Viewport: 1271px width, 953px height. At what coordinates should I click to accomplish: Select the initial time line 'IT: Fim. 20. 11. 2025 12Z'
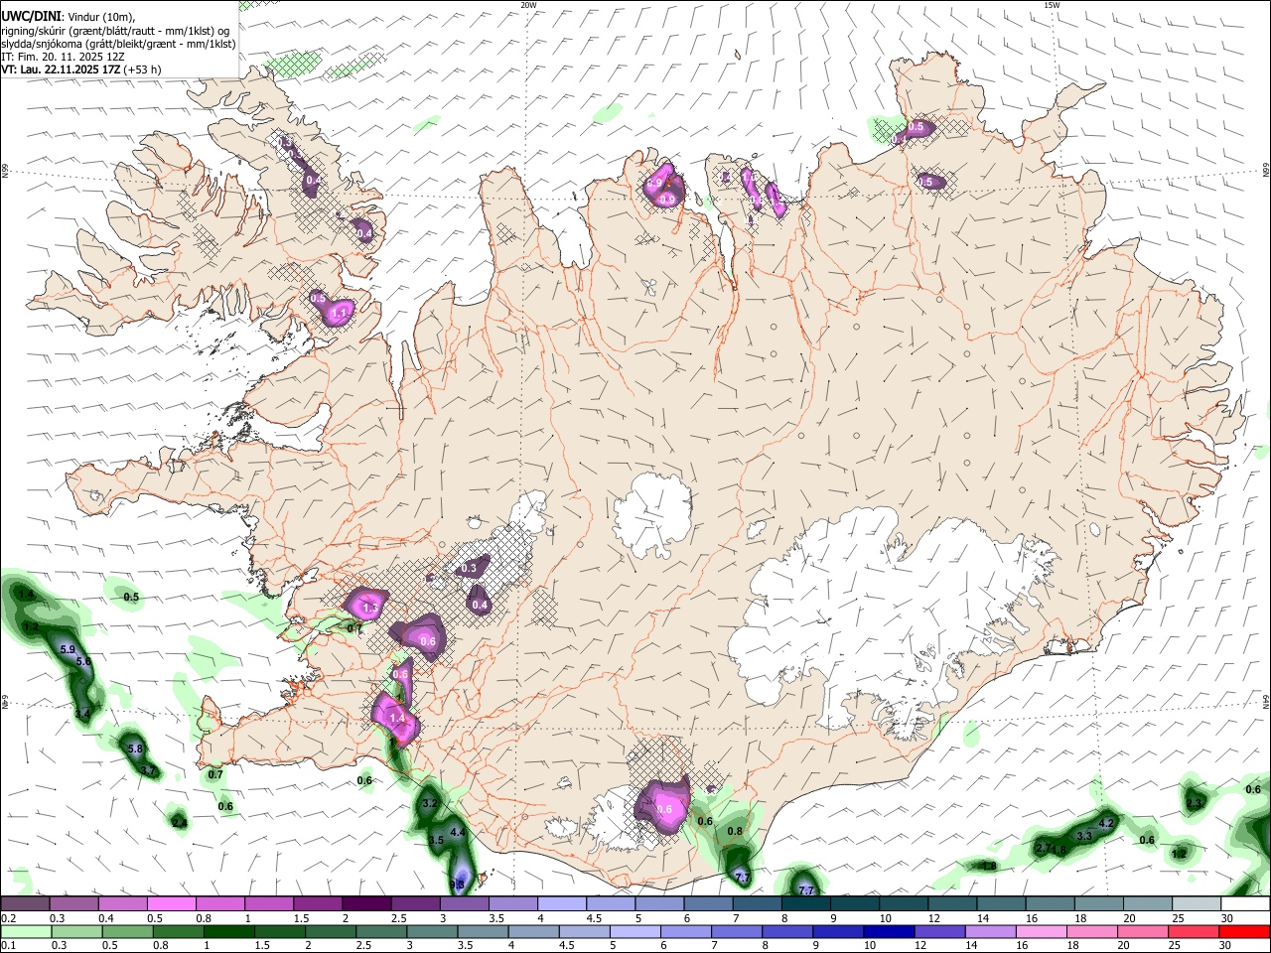tap(63, 57)
